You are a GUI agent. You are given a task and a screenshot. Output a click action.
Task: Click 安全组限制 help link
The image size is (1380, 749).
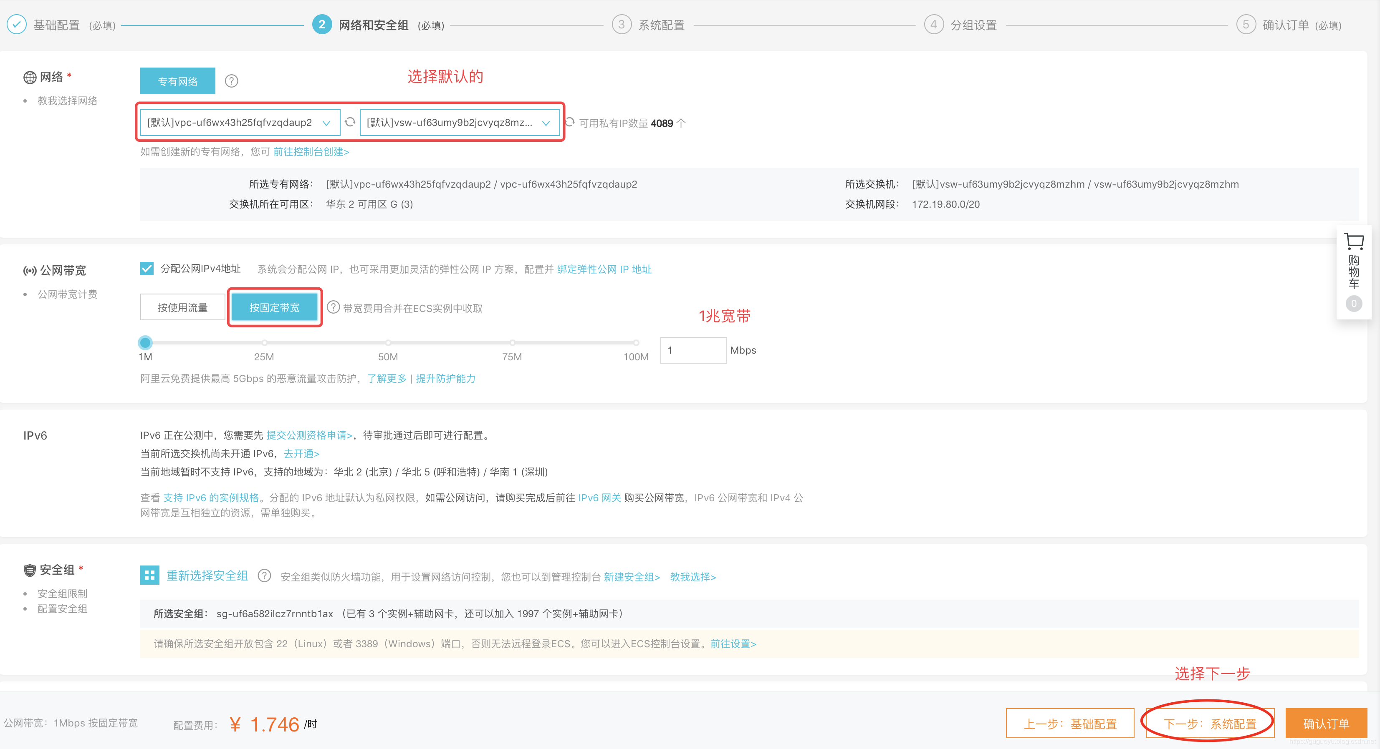tap(62, 594)
